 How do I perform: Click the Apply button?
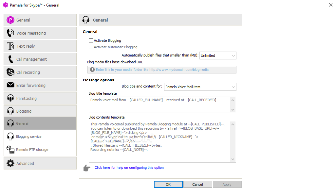click(x=227, y=184)
